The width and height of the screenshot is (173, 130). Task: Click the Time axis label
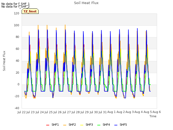point(153,116)
